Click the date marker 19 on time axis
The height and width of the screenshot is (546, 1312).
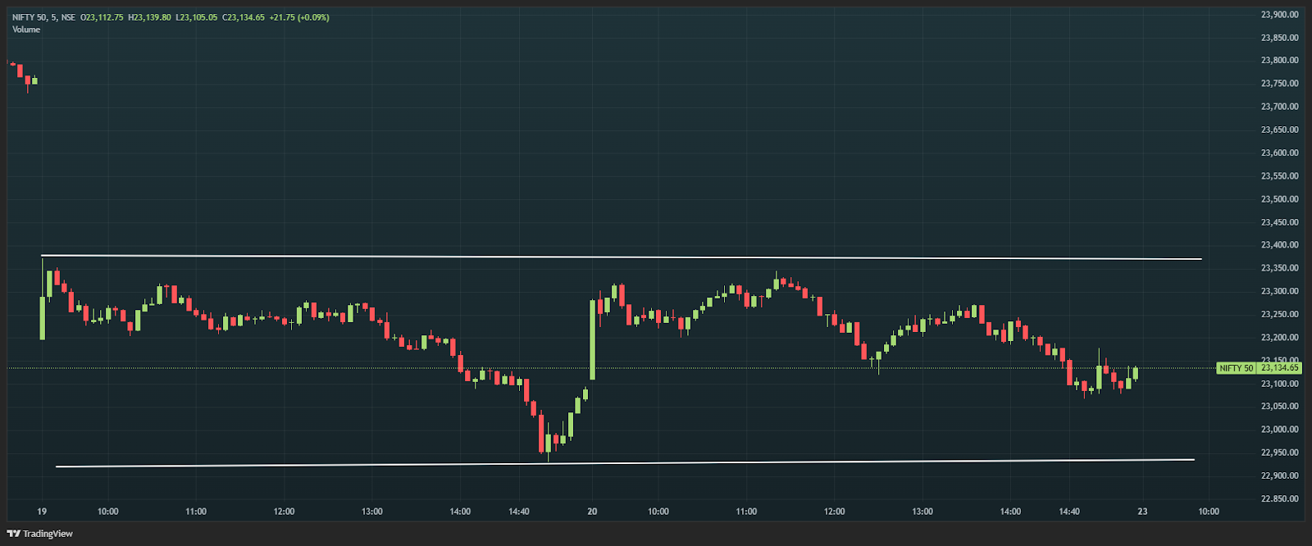click(42, 512)
